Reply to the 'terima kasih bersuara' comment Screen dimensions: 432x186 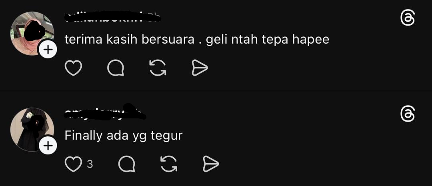coord(116,68)
